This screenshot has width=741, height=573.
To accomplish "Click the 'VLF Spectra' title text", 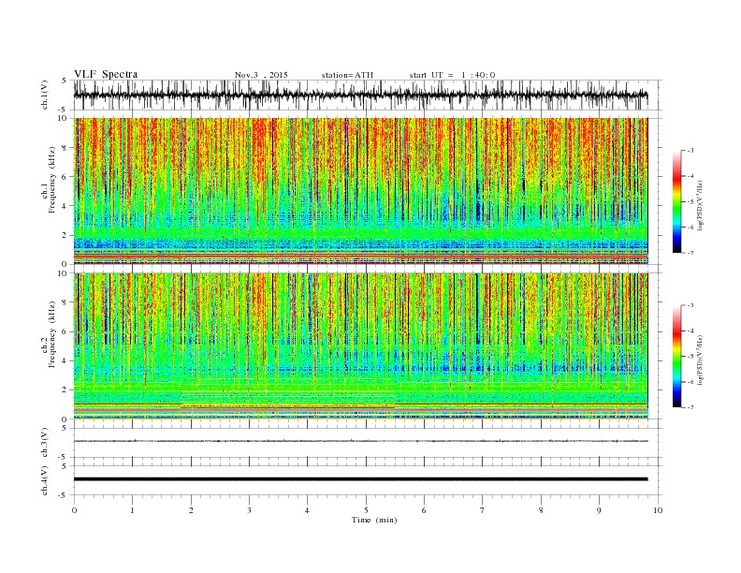I will pos(106,74).
